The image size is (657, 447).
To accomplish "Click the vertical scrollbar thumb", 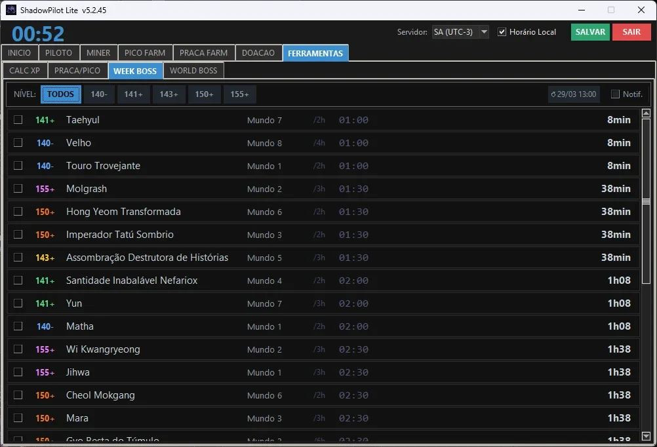I will click(x=646, y=201).
